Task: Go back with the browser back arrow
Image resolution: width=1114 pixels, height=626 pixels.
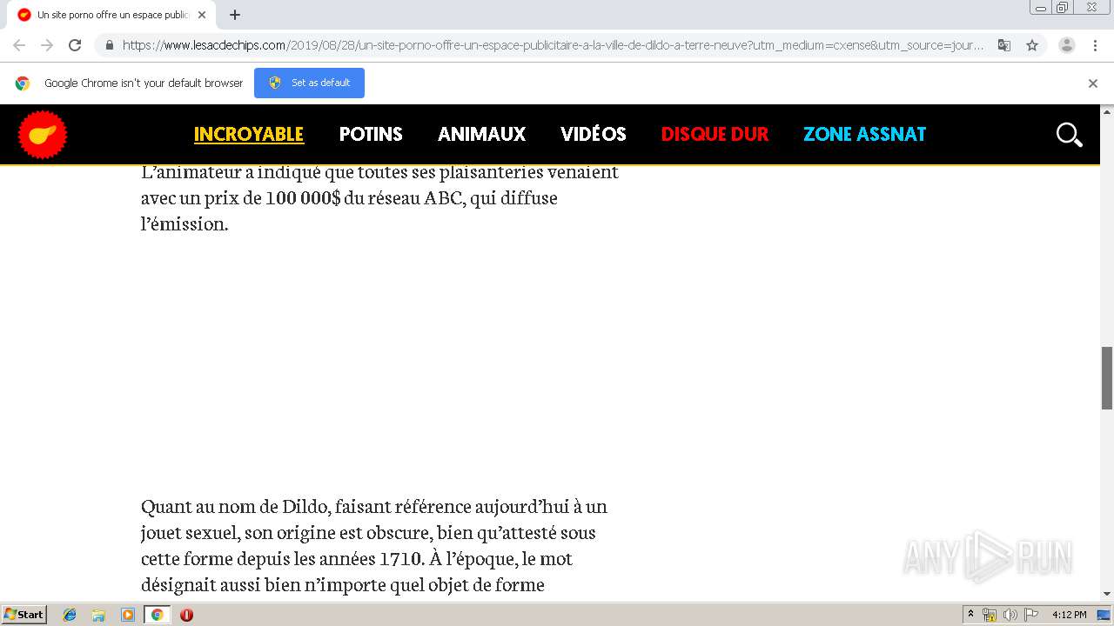Action: click(x=19, y=45)
